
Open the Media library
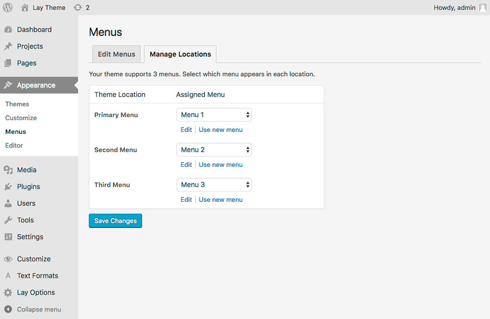pos(26,169)
